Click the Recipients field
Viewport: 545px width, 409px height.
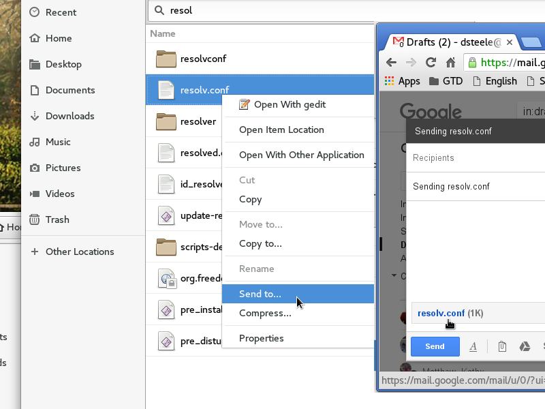477,157
